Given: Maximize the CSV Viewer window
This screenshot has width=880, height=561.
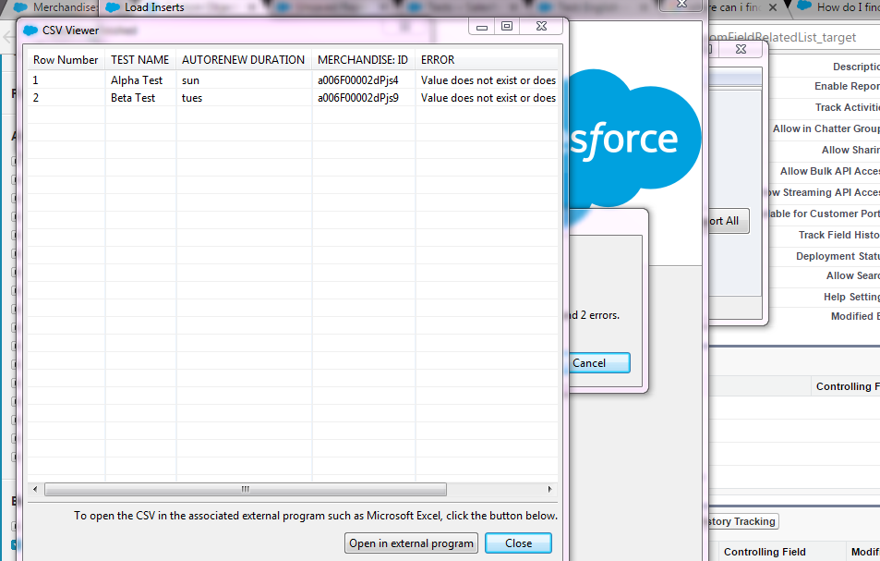Looking at the screenshot, I should tap(507, 27).
